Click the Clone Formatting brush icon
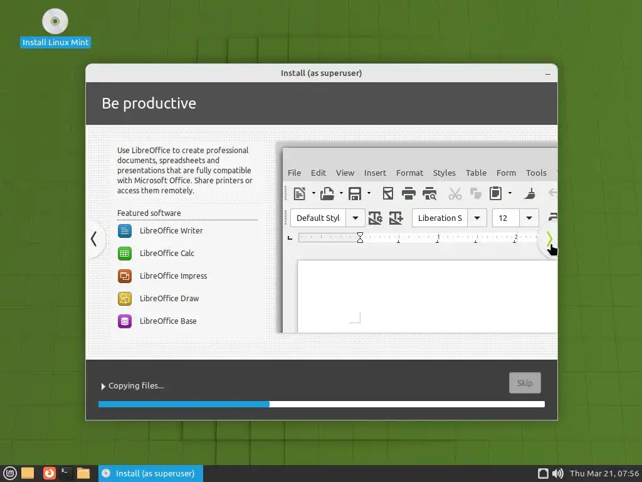642x482 pixels. (529, 193)
